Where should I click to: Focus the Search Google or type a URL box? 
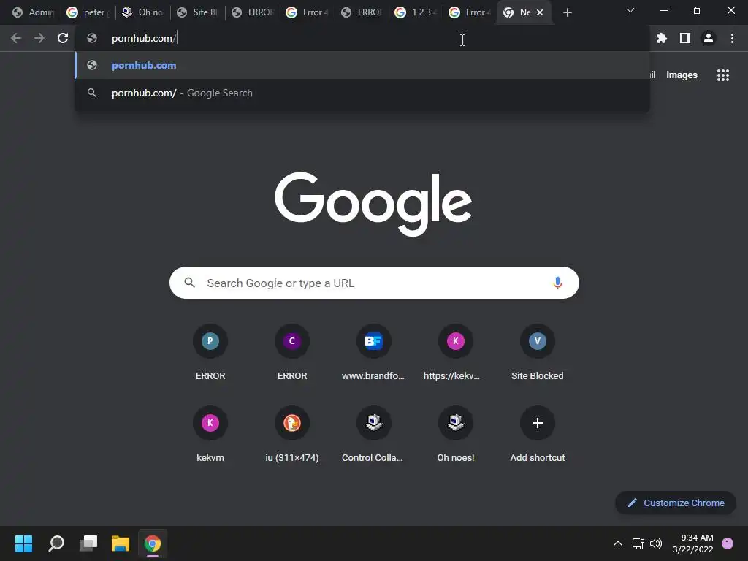coord(374,283)
